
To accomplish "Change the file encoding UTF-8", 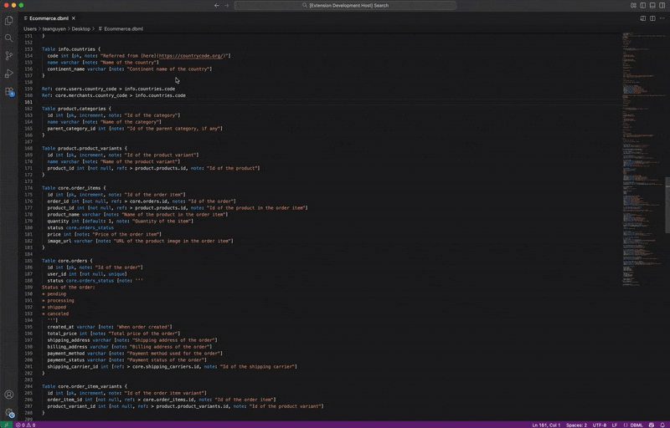I will (x=599, y=425).
